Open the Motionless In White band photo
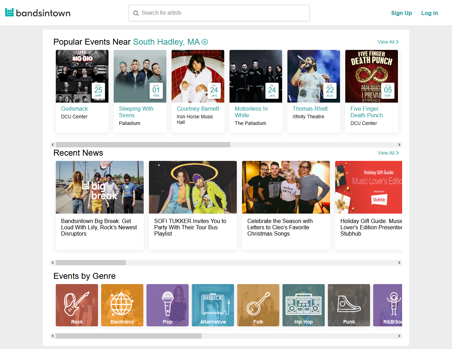 [256, 76]
